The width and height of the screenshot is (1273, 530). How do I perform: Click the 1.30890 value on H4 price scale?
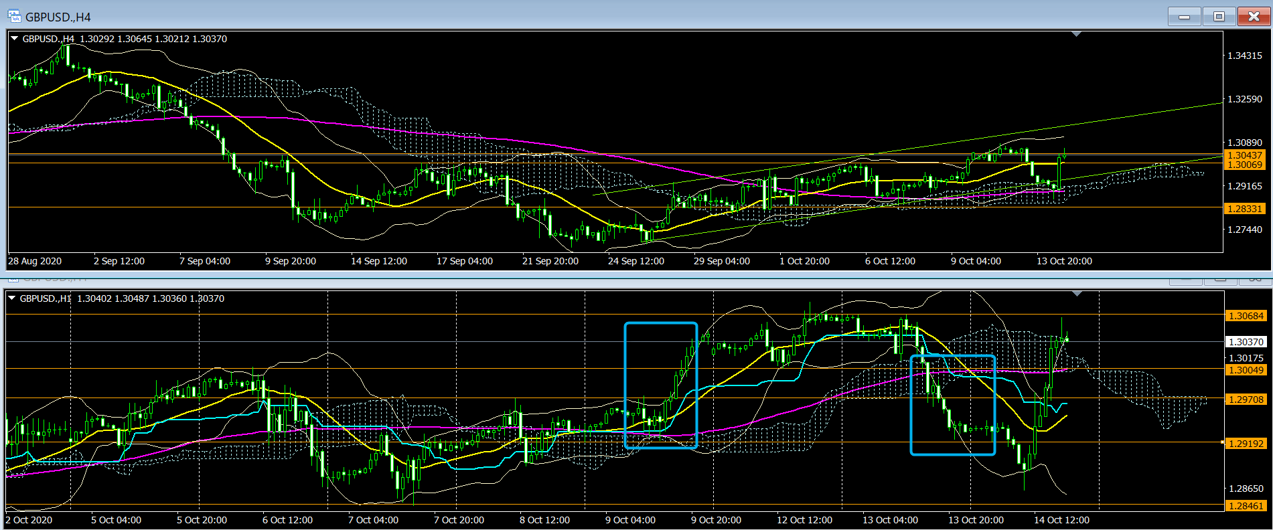pyautogui.click(x=1245, y=143)
